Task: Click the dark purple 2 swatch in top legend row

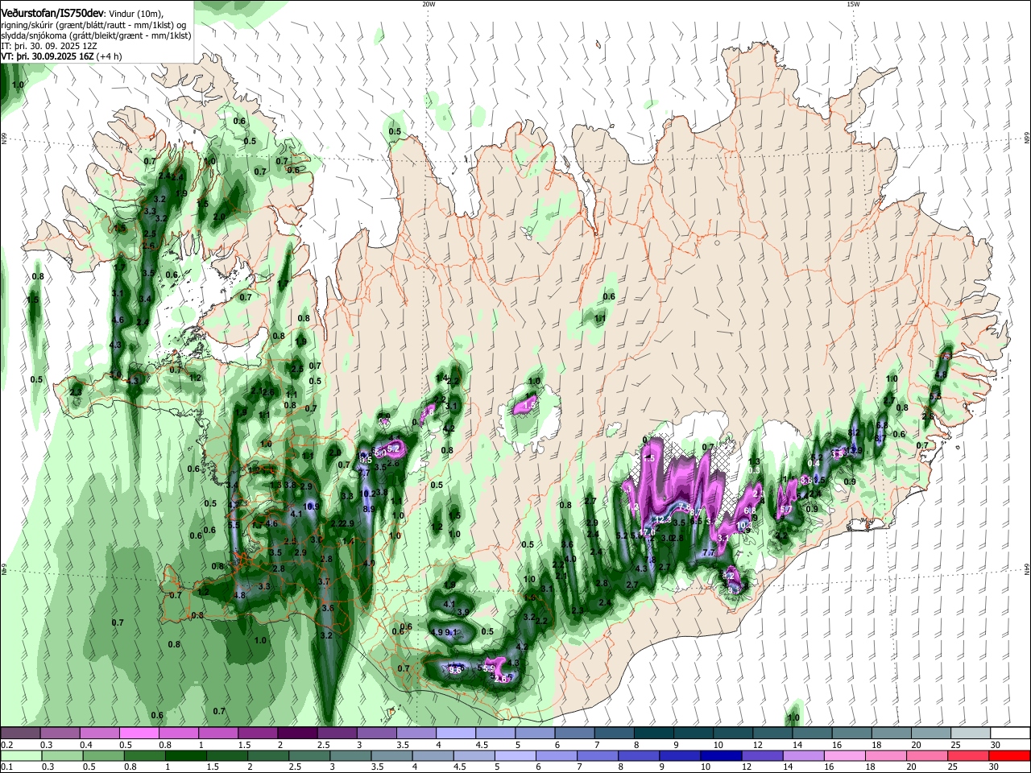Action: (296, 734)
